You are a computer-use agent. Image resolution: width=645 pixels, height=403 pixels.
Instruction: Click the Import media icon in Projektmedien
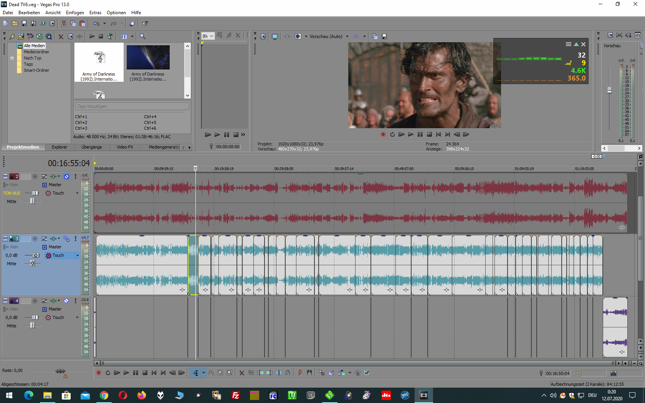[x=21, y=36]
